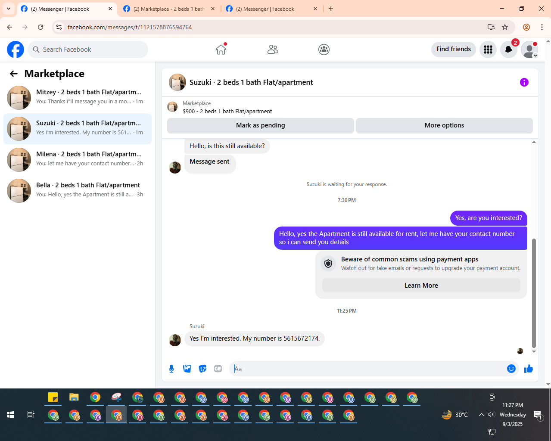The image size is (551, 441).
Task: Open the notifications bell
Action: [x=509, y=50]
